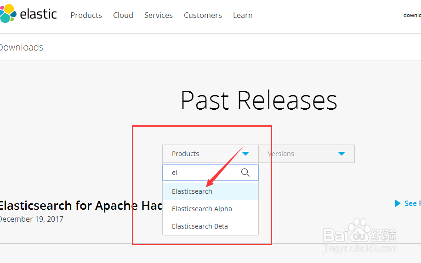This screenshot has height=263, width=421.
Task: Go to Services in top navigation
Action: click(x=159, y=15)
